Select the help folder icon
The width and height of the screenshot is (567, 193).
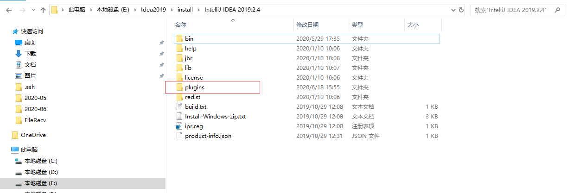tap(180, 48)
